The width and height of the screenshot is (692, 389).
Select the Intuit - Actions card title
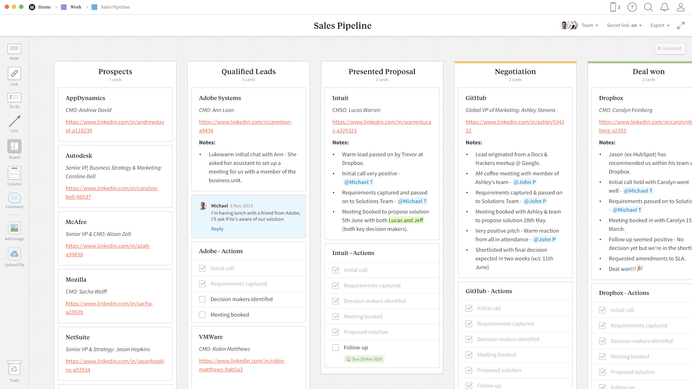pyautogui.click(x=353, y=253)
